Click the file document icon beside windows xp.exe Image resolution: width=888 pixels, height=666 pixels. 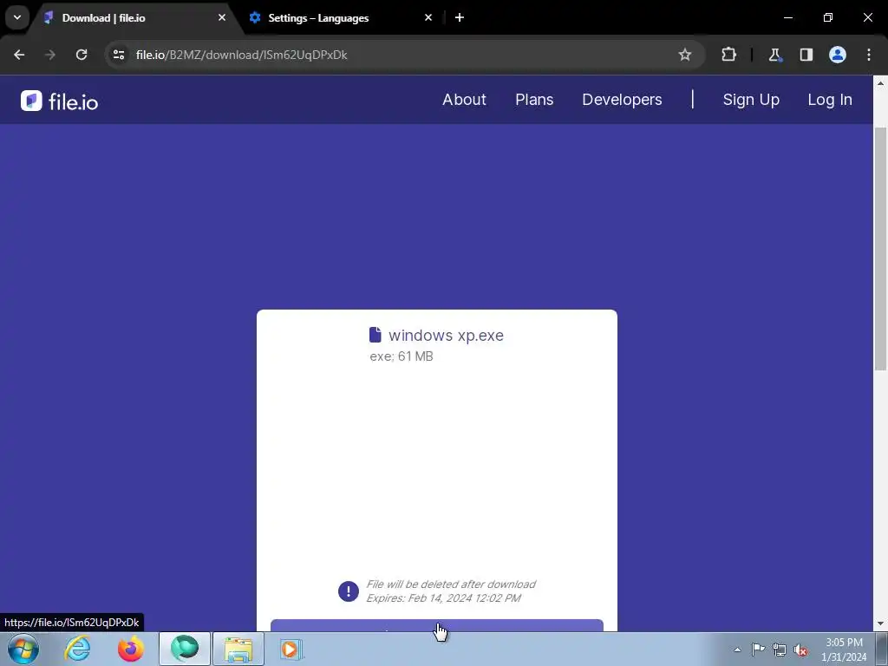click(375, 335)
